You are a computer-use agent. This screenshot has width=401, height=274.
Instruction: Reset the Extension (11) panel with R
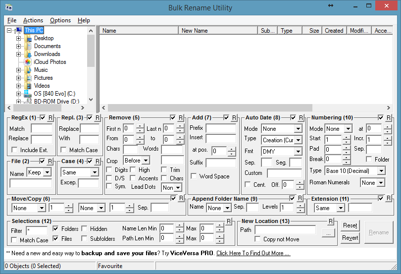(x=389, y=198)
